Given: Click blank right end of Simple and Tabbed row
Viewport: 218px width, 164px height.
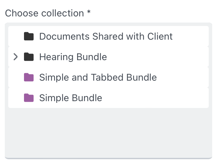Looking at the screenshot, I should (x=185, y=77).
